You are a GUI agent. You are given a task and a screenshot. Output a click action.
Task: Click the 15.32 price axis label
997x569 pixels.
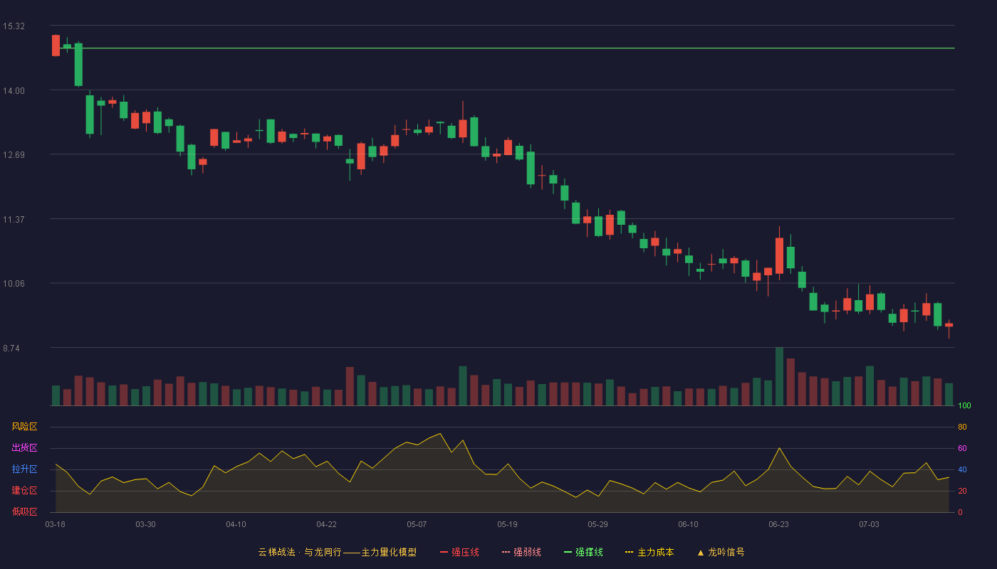pos(14,26)
